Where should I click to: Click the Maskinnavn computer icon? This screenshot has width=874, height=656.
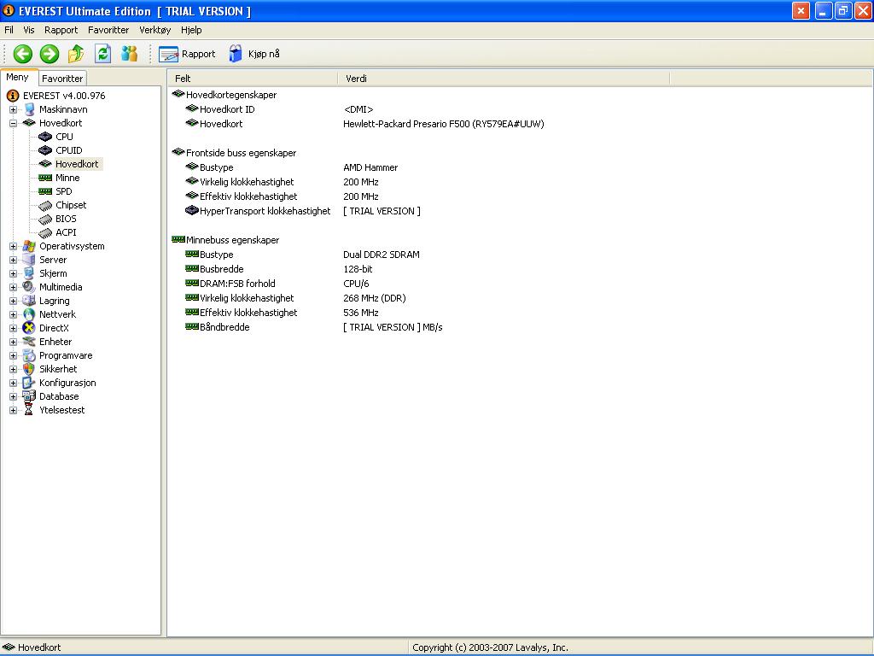[x=30, y=109]
